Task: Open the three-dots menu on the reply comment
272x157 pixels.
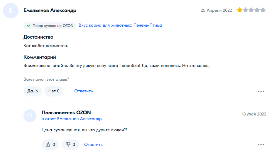Action: 261,145
